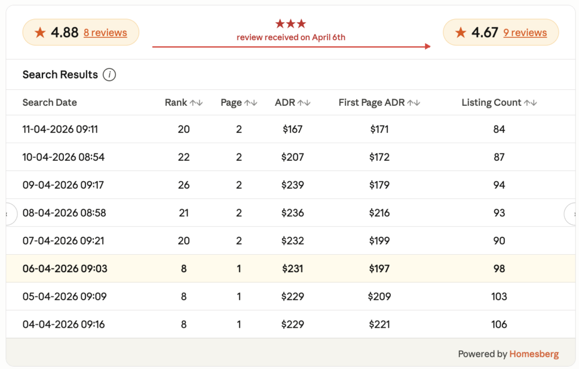The height and width of the screenshot is (369, 579).
Task: Click ADR value $236
Action: coord(292,213)
